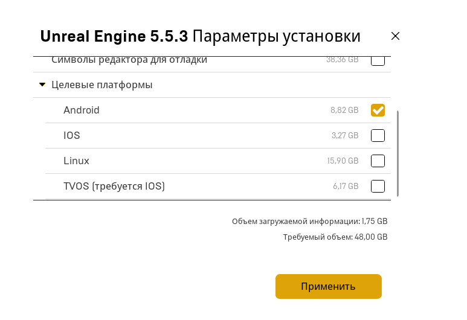467x320 pixels.
Task: Click the 8,82 GB Android size value
Action: [x=344, y=110]
